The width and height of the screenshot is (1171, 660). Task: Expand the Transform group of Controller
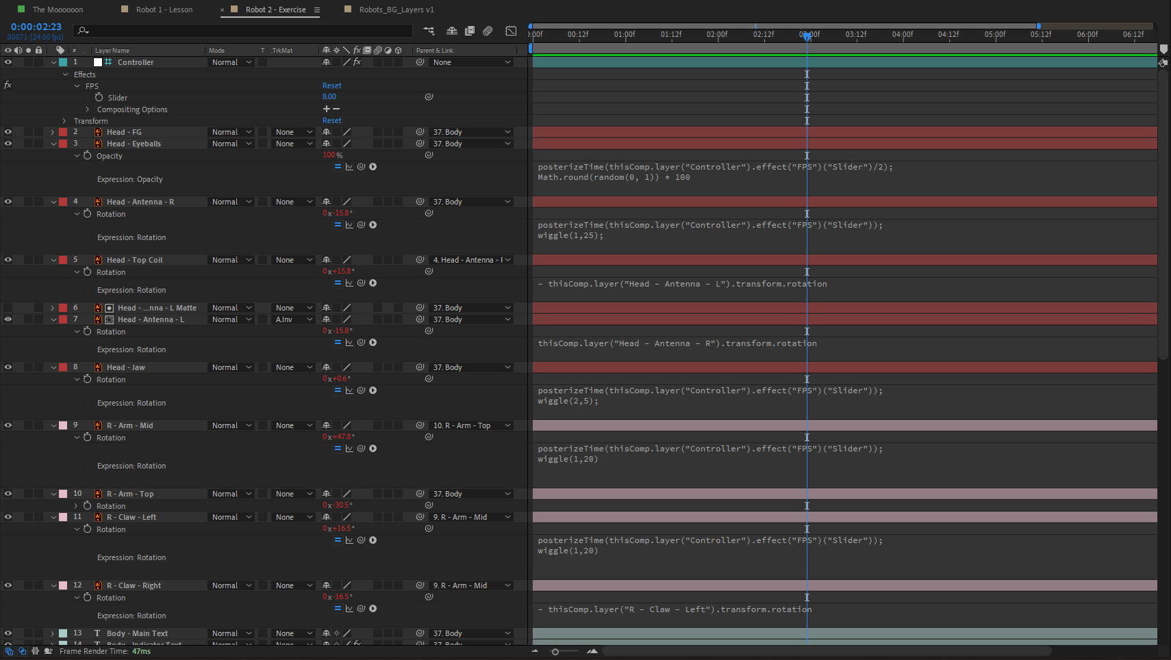coord(65,121)
